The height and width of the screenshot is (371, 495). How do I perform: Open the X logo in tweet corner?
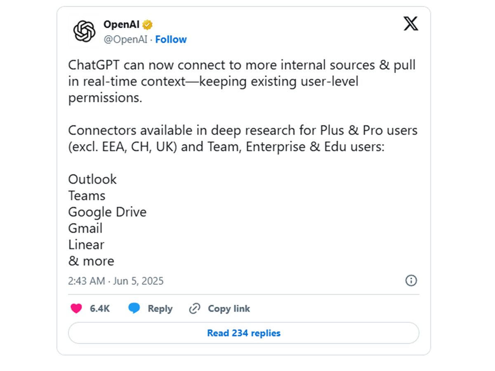coord(410,24)
